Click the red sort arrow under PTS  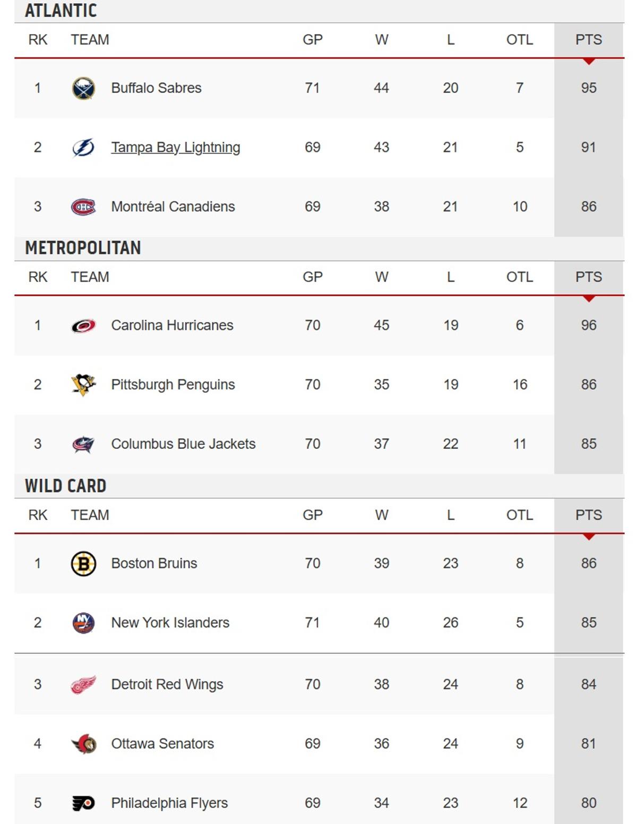click(589, 61)
